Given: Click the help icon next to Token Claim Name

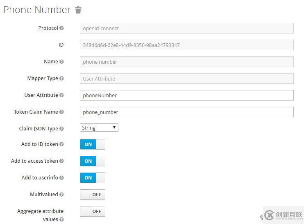Looking at the screenshot, I should point(61,112).
